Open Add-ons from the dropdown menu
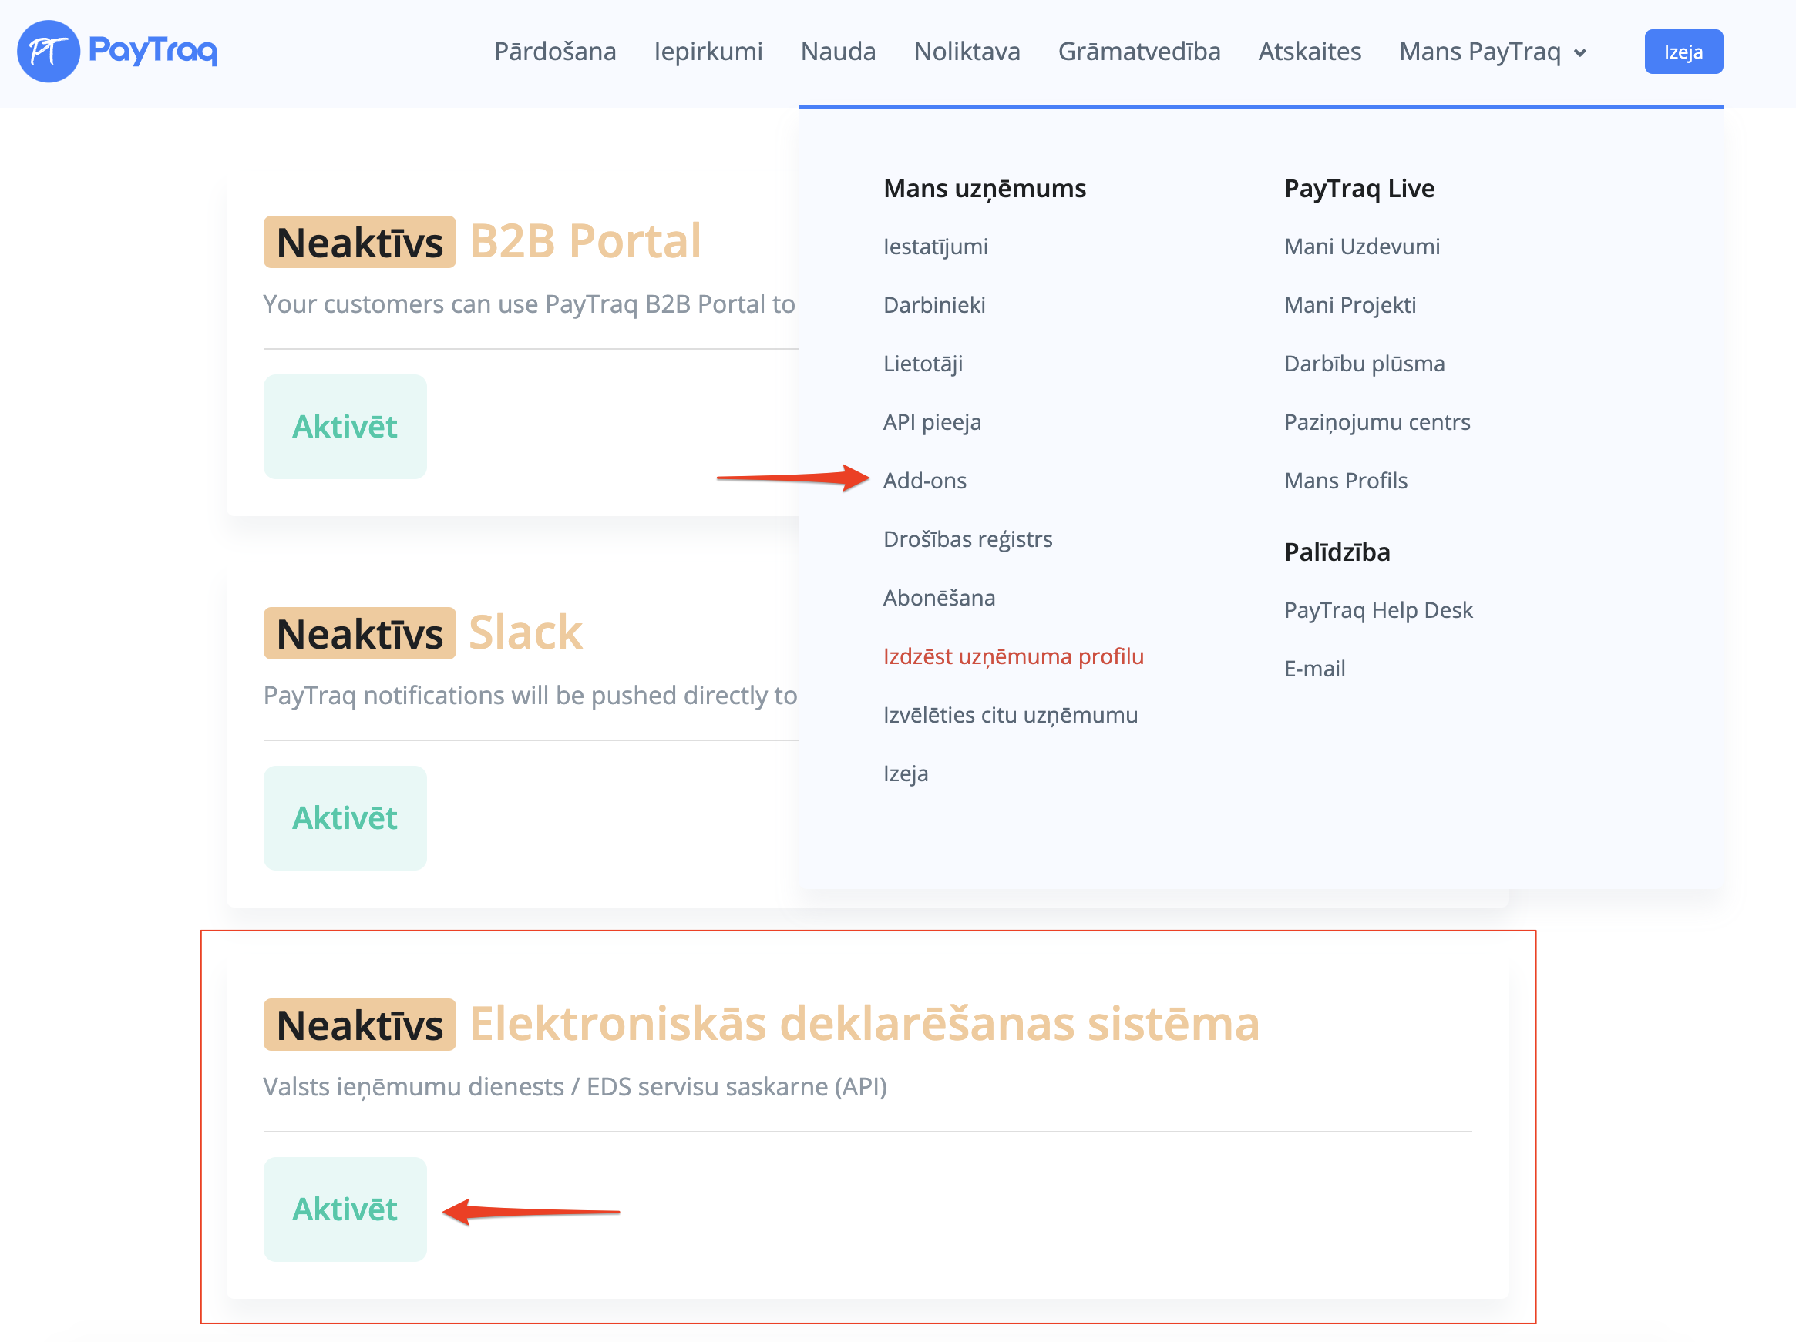 [924, 480]
